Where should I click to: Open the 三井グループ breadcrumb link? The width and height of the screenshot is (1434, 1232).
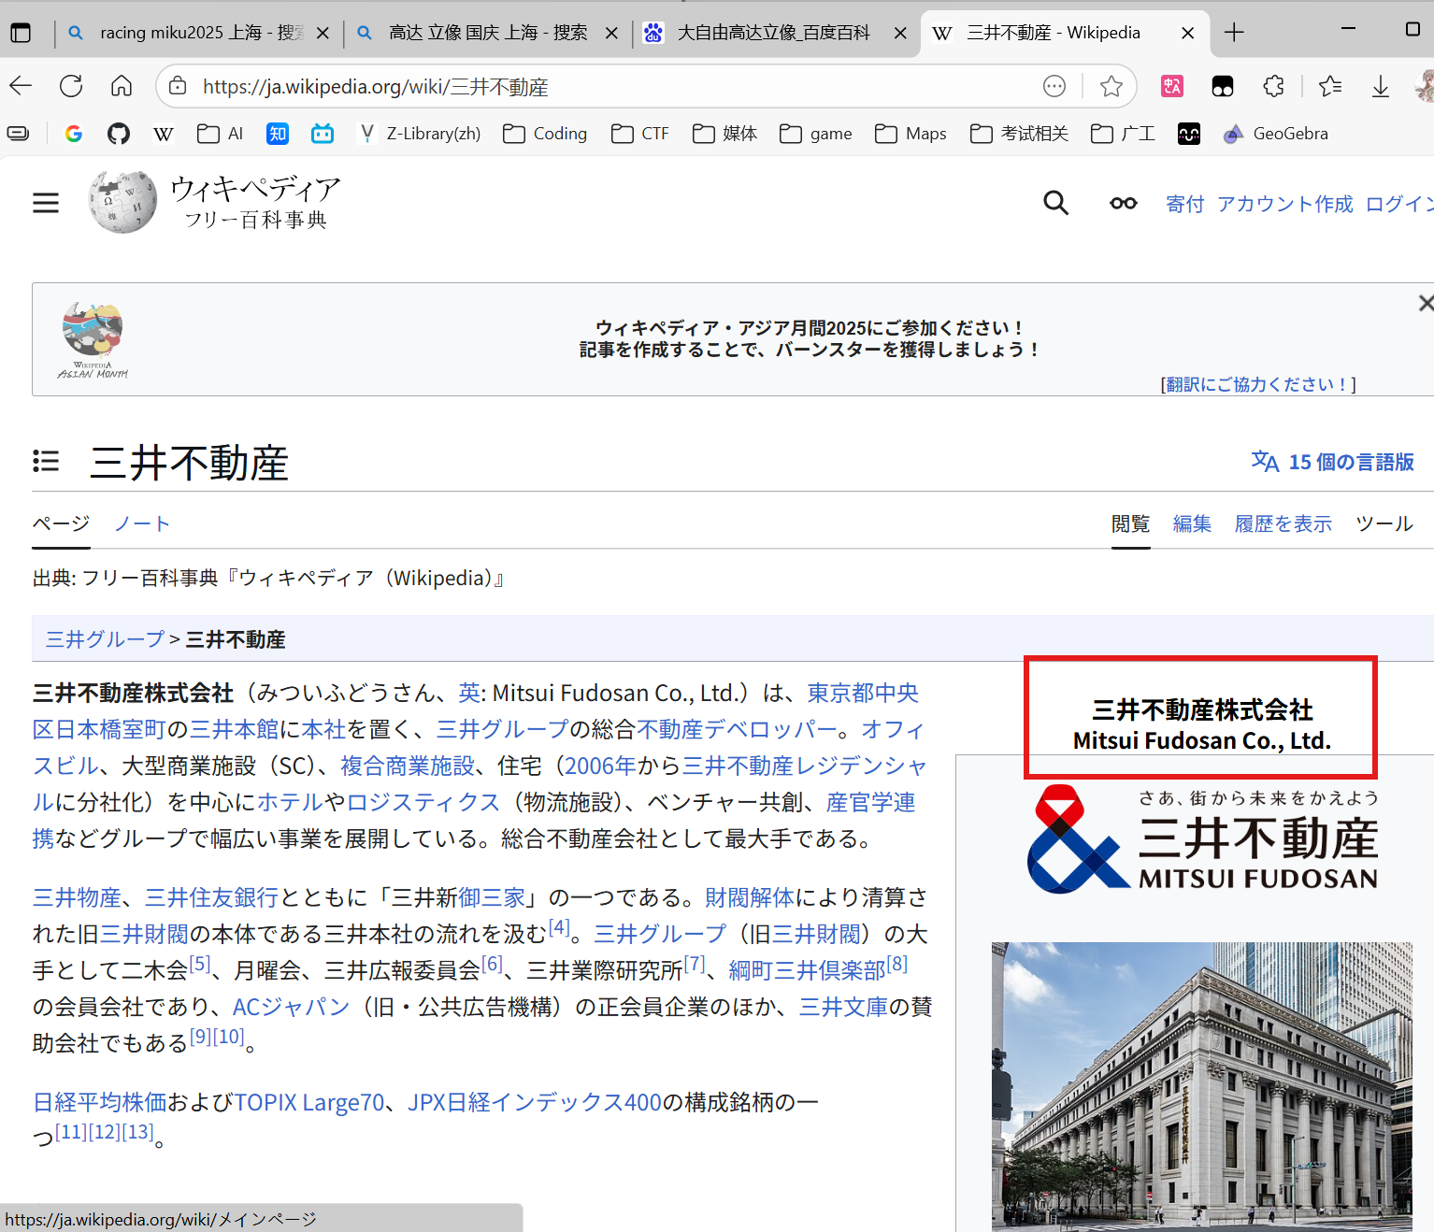105,639
